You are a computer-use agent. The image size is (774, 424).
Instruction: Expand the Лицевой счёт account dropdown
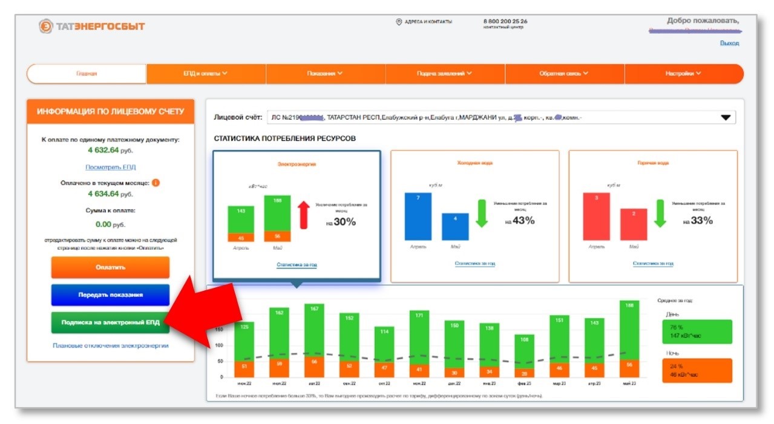tap(726, 118)
